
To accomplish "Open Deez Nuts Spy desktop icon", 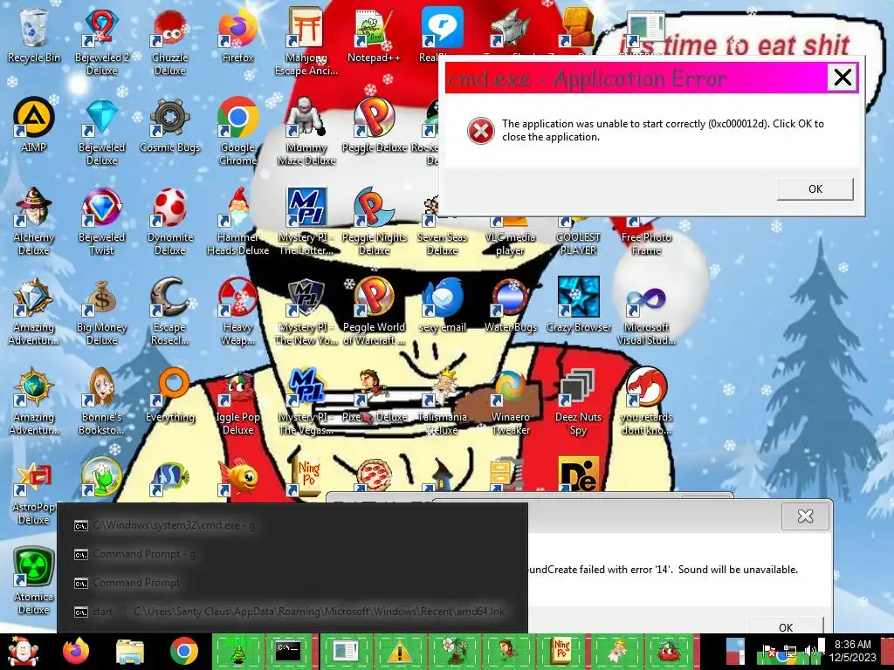I will pyautogui.click(x=578, y=402).
